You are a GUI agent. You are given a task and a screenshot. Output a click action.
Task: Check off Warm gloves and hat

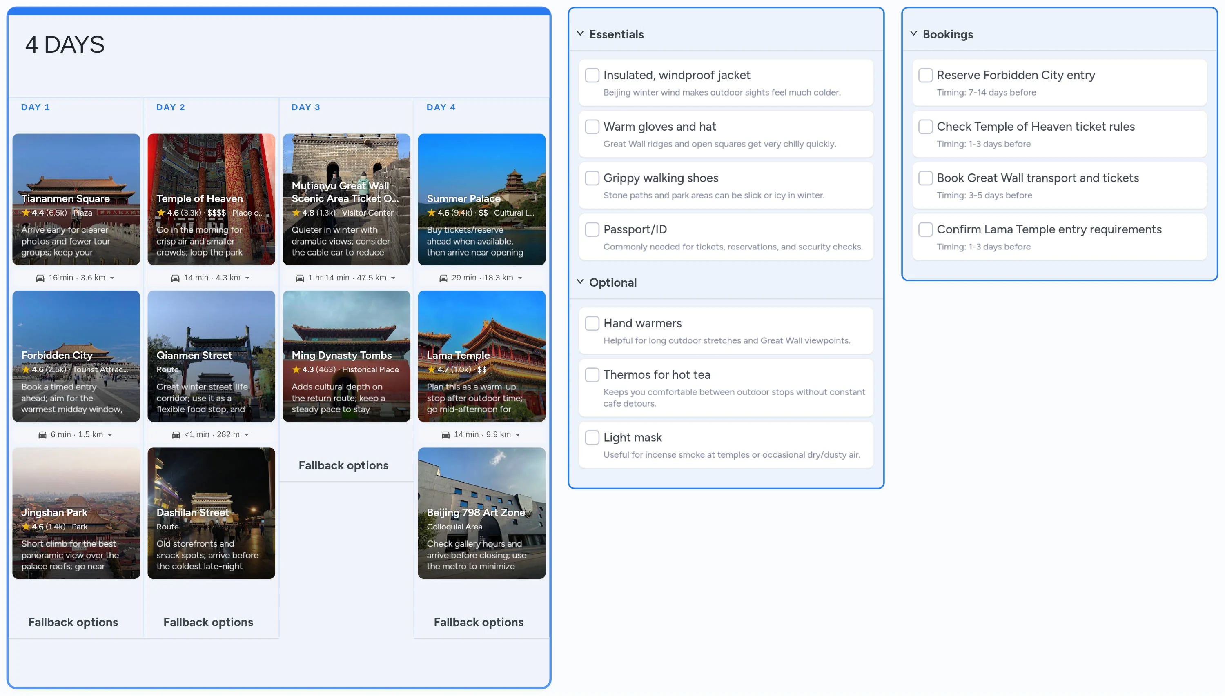click(592, 126)
